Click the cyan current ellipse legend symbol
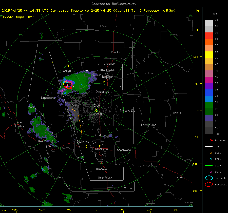 coord(209,178)
